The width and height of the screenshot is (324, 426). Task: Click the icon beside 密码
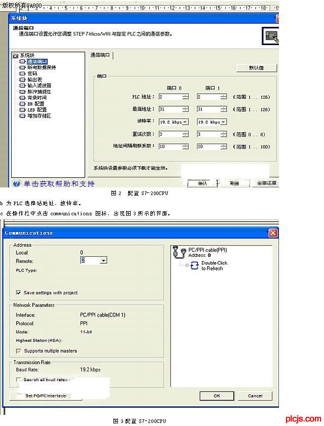(23, 73)
